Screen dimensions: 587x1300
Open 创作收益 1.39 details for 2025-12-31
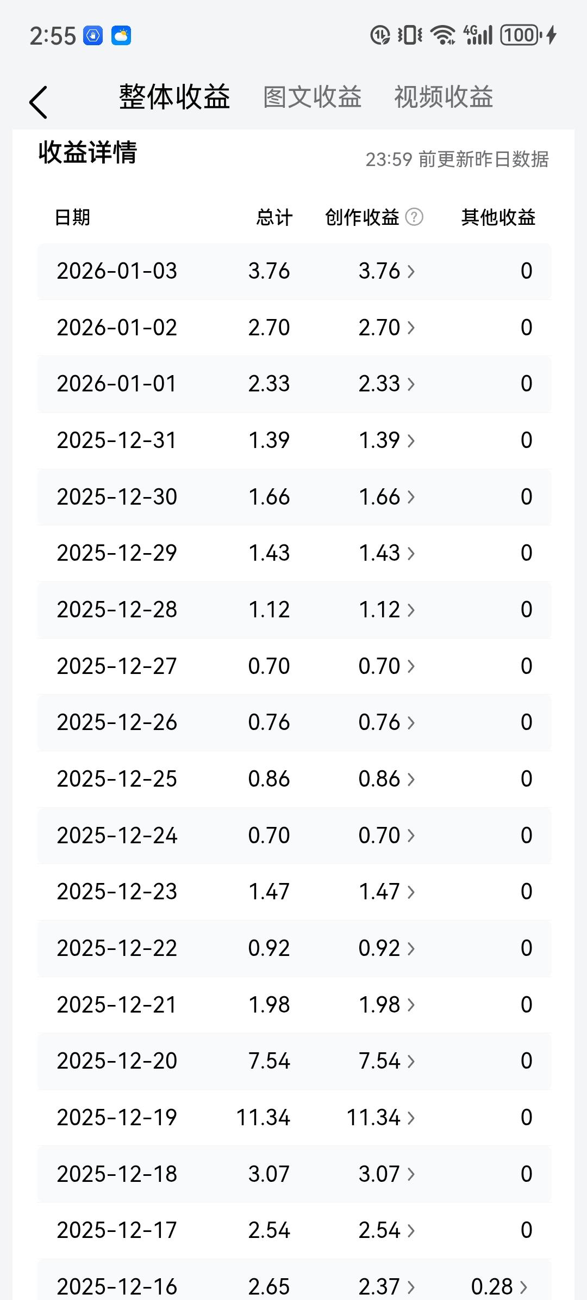(x=386, y=440)
